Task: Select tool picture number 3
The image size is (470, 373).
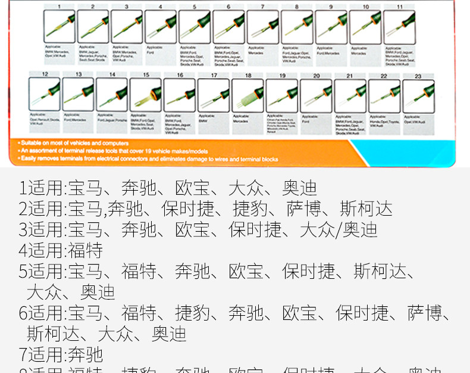Action: pyautogui.click(x=127, y=26)
